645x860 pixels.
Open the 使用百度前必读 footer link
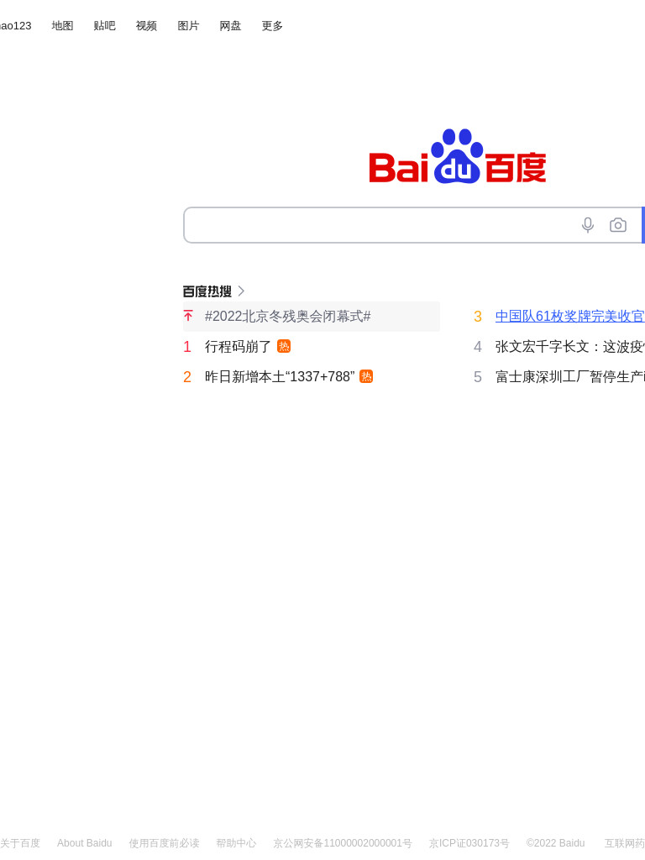(164, 843)
